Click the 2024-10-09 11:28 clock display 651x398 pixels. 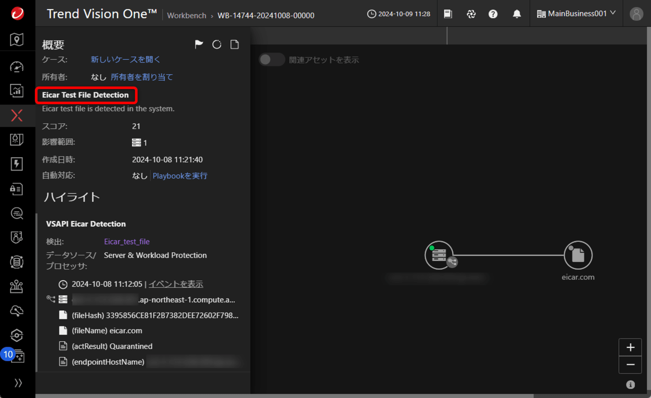tap(399, 14)
